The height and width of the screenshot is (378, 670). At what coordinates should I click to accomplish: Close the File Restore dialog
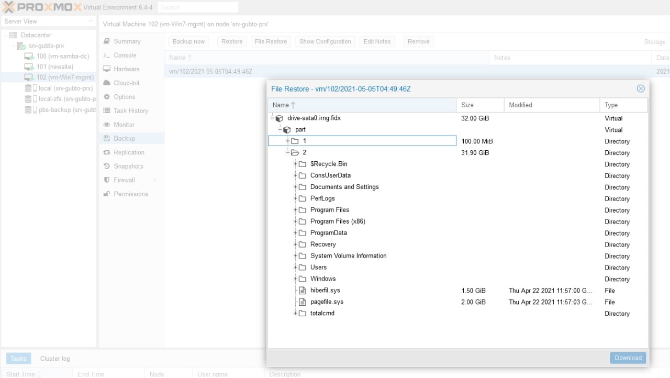tap(641, 88)
